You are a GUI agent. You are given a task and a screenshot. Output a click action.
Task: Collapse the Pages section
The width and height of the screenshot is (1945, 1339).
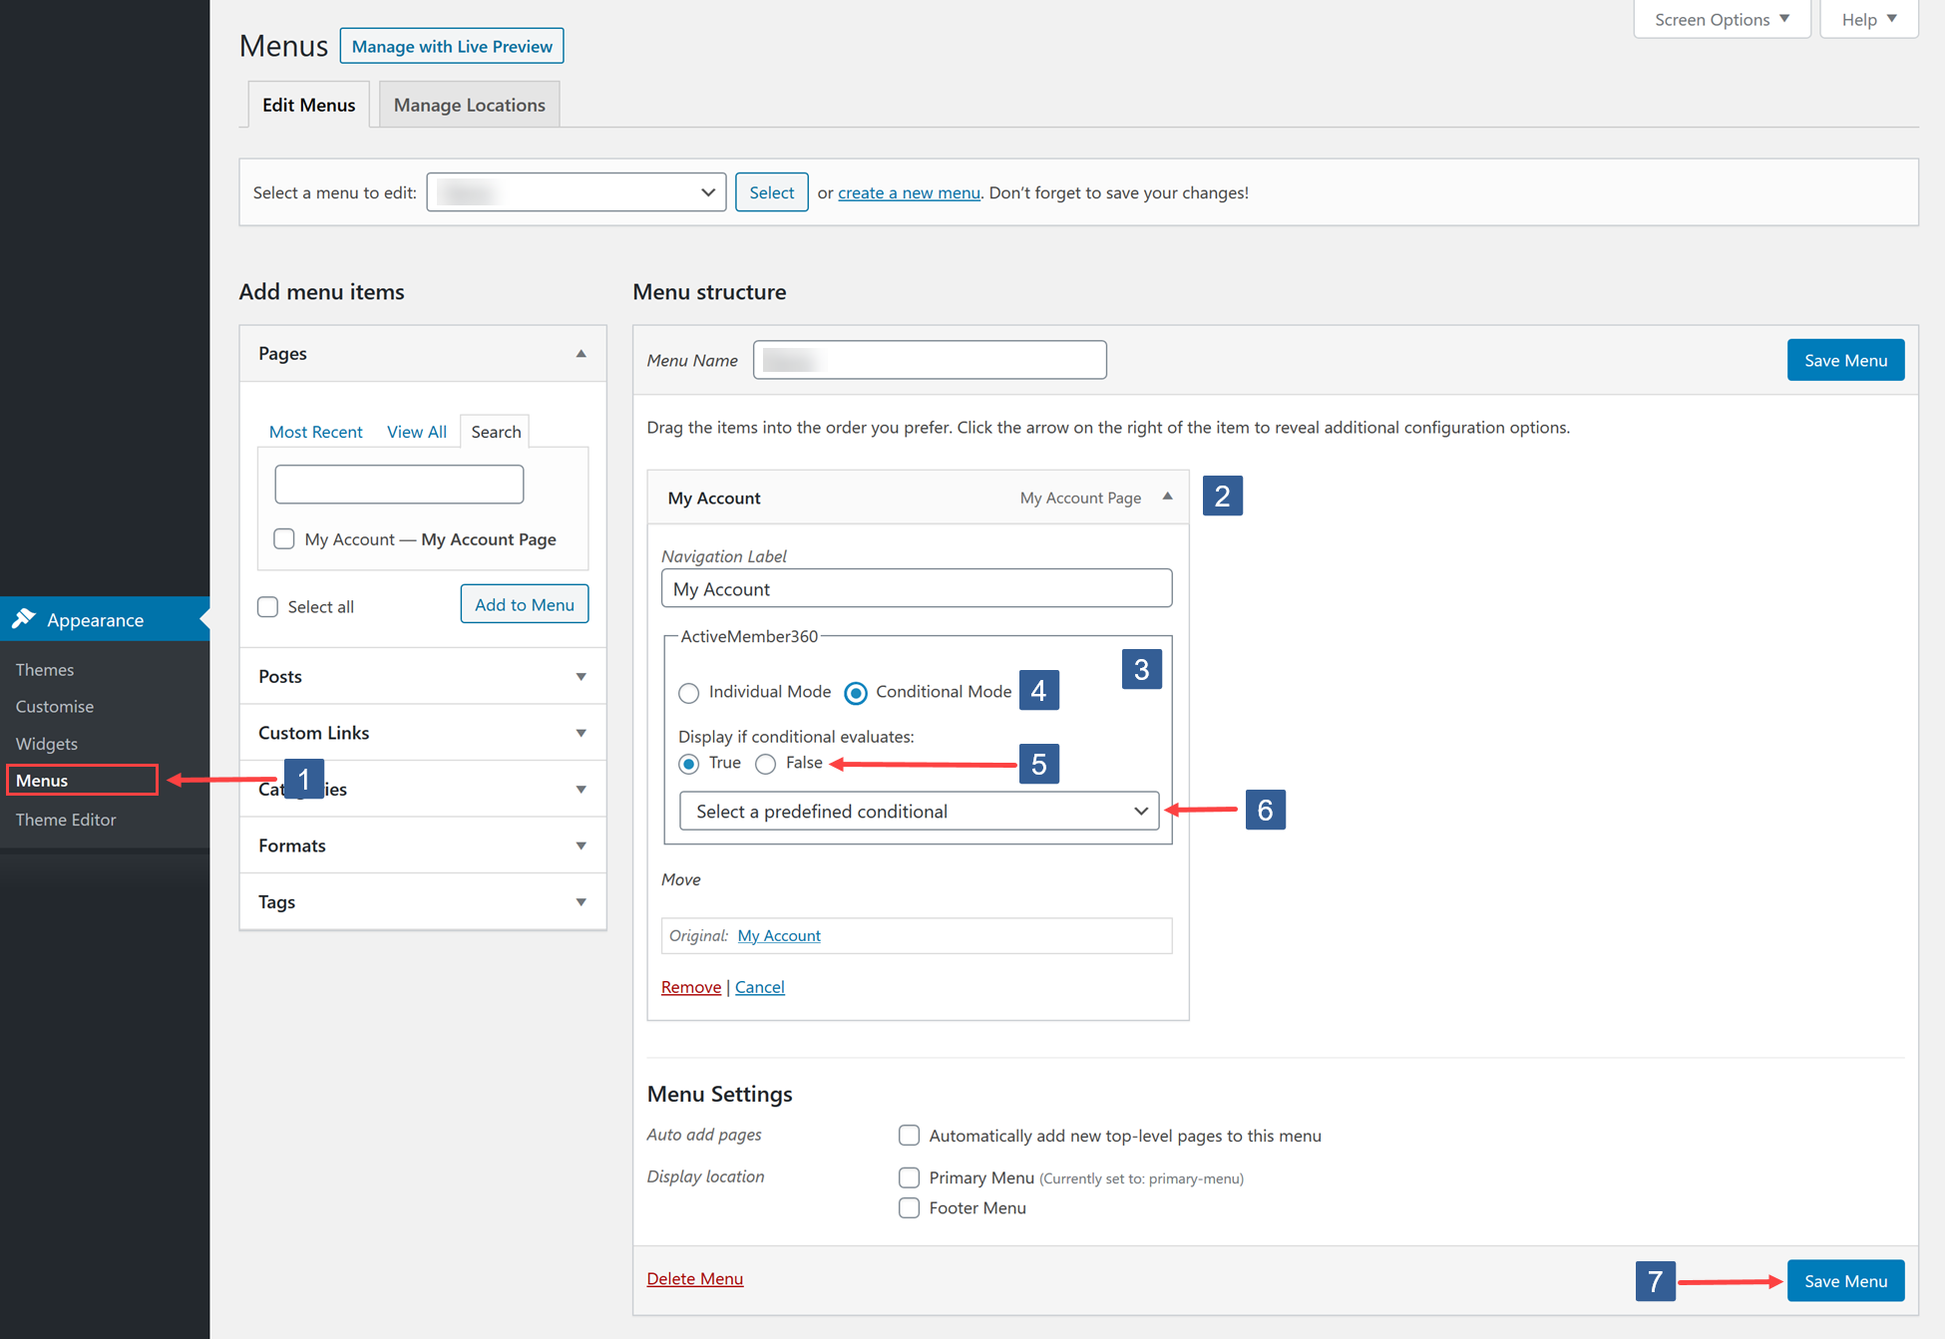point(581,353)
